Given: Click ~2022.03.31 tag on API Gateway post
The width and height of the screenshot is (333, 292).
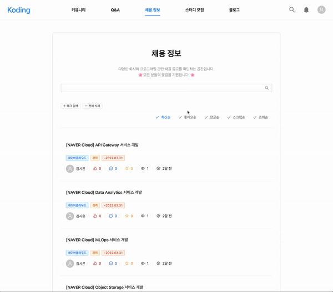Looking at the screenshot, I should point(113,158).
